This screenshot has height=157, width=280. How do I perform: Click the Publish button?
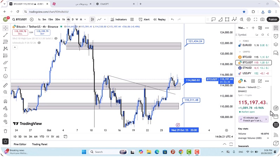273,20
